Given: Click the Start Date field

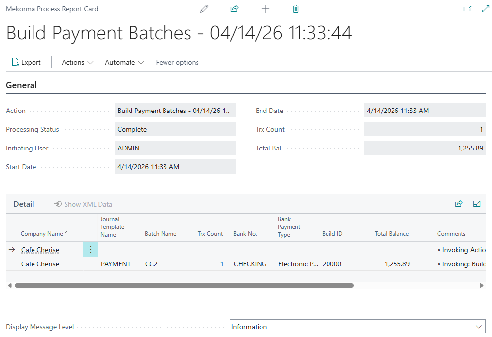Looking at the screenshot, I should tap(175, 167).
